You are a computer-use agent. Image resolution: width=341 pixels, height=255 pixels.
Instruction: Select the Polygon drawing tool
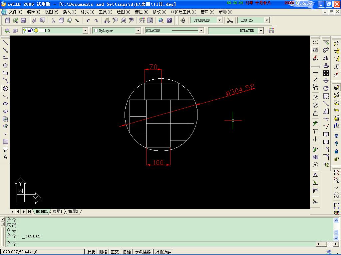pyautogui.click(x=5, y=65)
